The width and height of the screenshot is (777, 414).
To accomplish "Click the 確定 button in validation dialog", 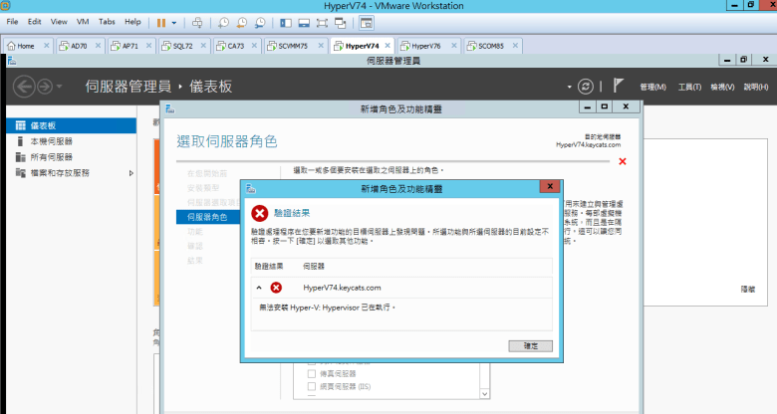I will (530, 345).
